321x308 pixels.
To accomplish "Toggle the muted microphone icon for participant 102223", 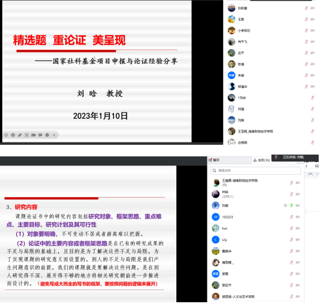I will (292, 217).
